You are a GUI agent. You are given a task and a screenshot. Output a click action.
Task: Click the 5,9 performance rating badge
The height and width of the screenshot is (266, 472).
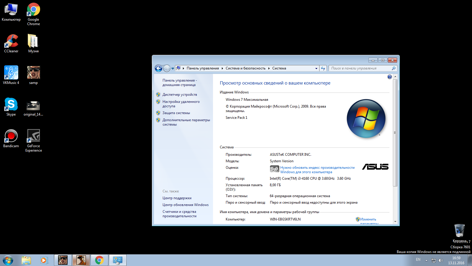[274, 169]
